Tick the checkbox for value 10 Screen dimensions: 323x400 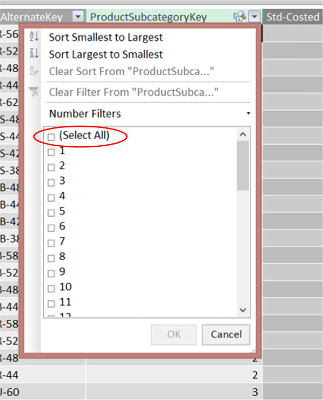click(52, 288)
